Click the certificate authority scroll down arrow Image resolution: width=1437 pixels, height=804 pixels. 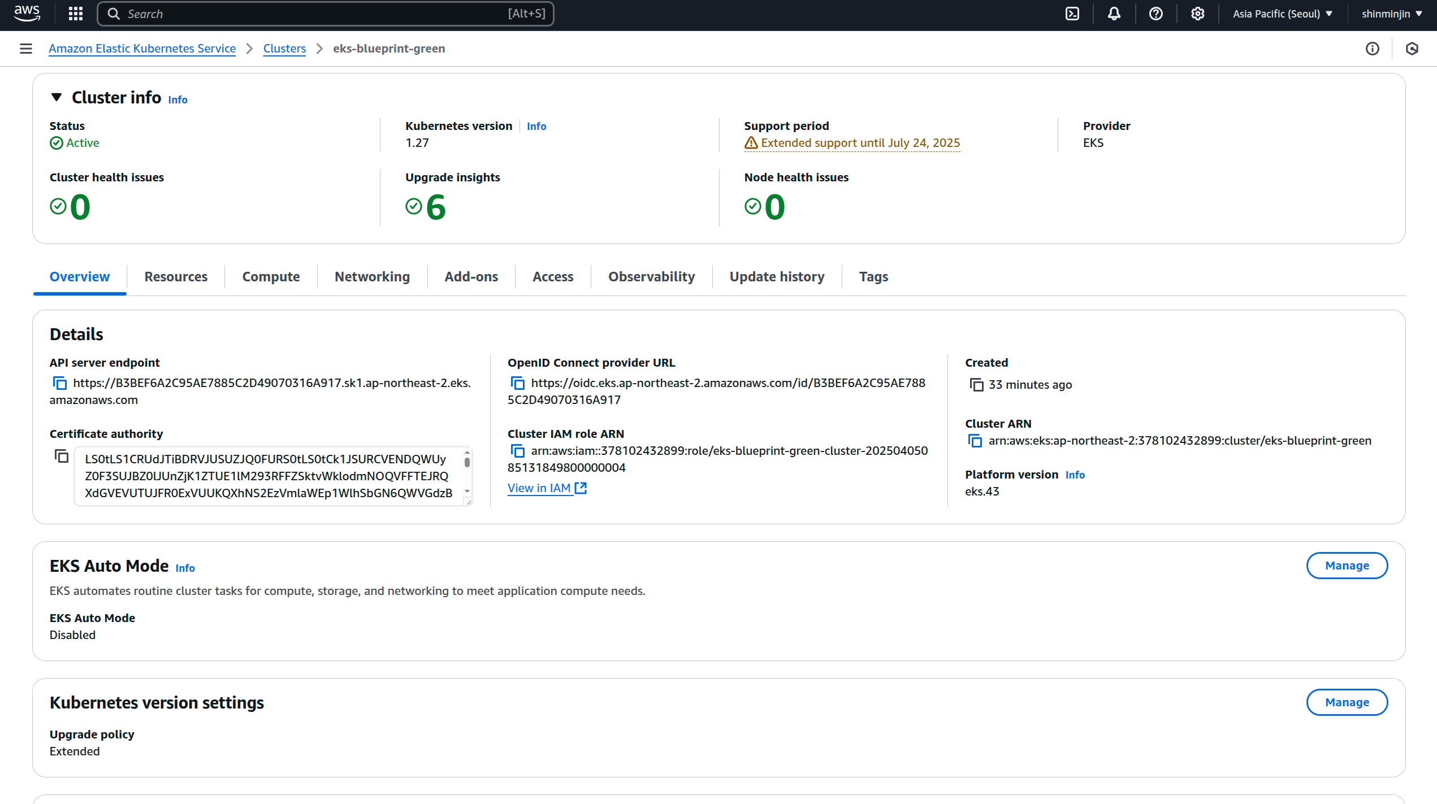click(x=467, y=491)
